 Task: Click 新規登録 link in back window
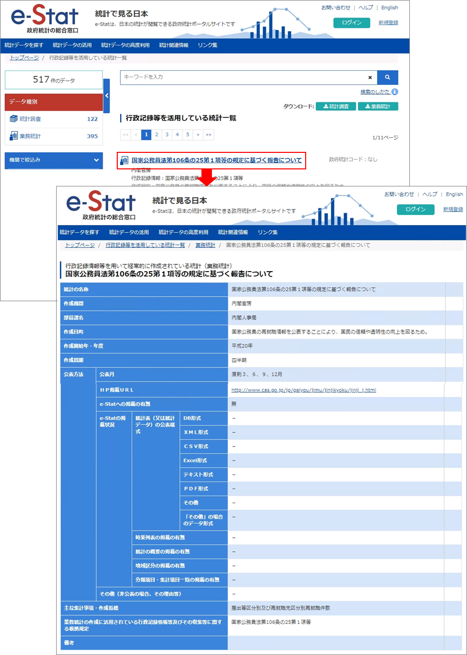[388, 23]
